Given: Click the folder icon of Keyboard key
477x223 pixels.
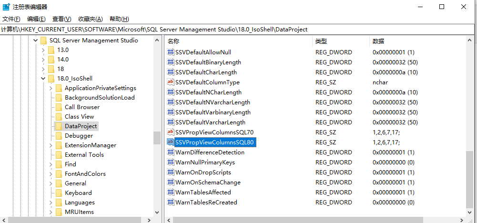Looking at the screenshot, I should [59, 193].
